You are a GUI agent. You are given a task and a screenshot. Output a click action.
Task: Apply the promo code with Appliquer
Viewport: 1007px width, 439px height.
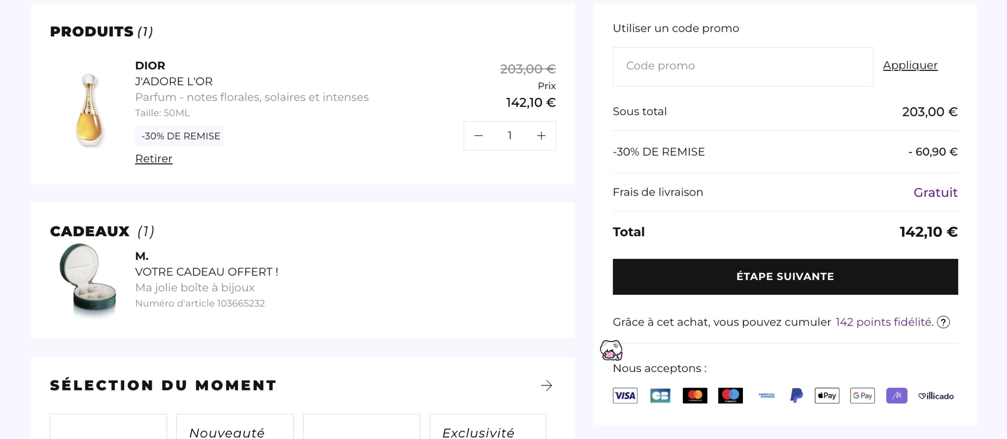click(x=910, y=65)
